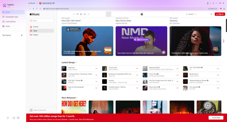Viewport: 227px width, 122px height.
Task: Open Radio in Apple Music sidebar
Action: pyautogui.click(x=41, y=35)
